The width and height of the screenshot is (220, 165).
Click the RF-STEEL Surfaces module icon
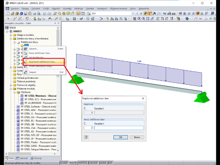pyautogui.click(x=18, y=107)
